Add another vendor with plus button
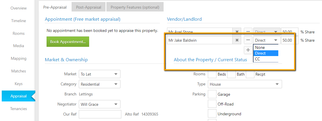This screenshot has width=322, height=121. pyautogui.click(x=248, y=50)
